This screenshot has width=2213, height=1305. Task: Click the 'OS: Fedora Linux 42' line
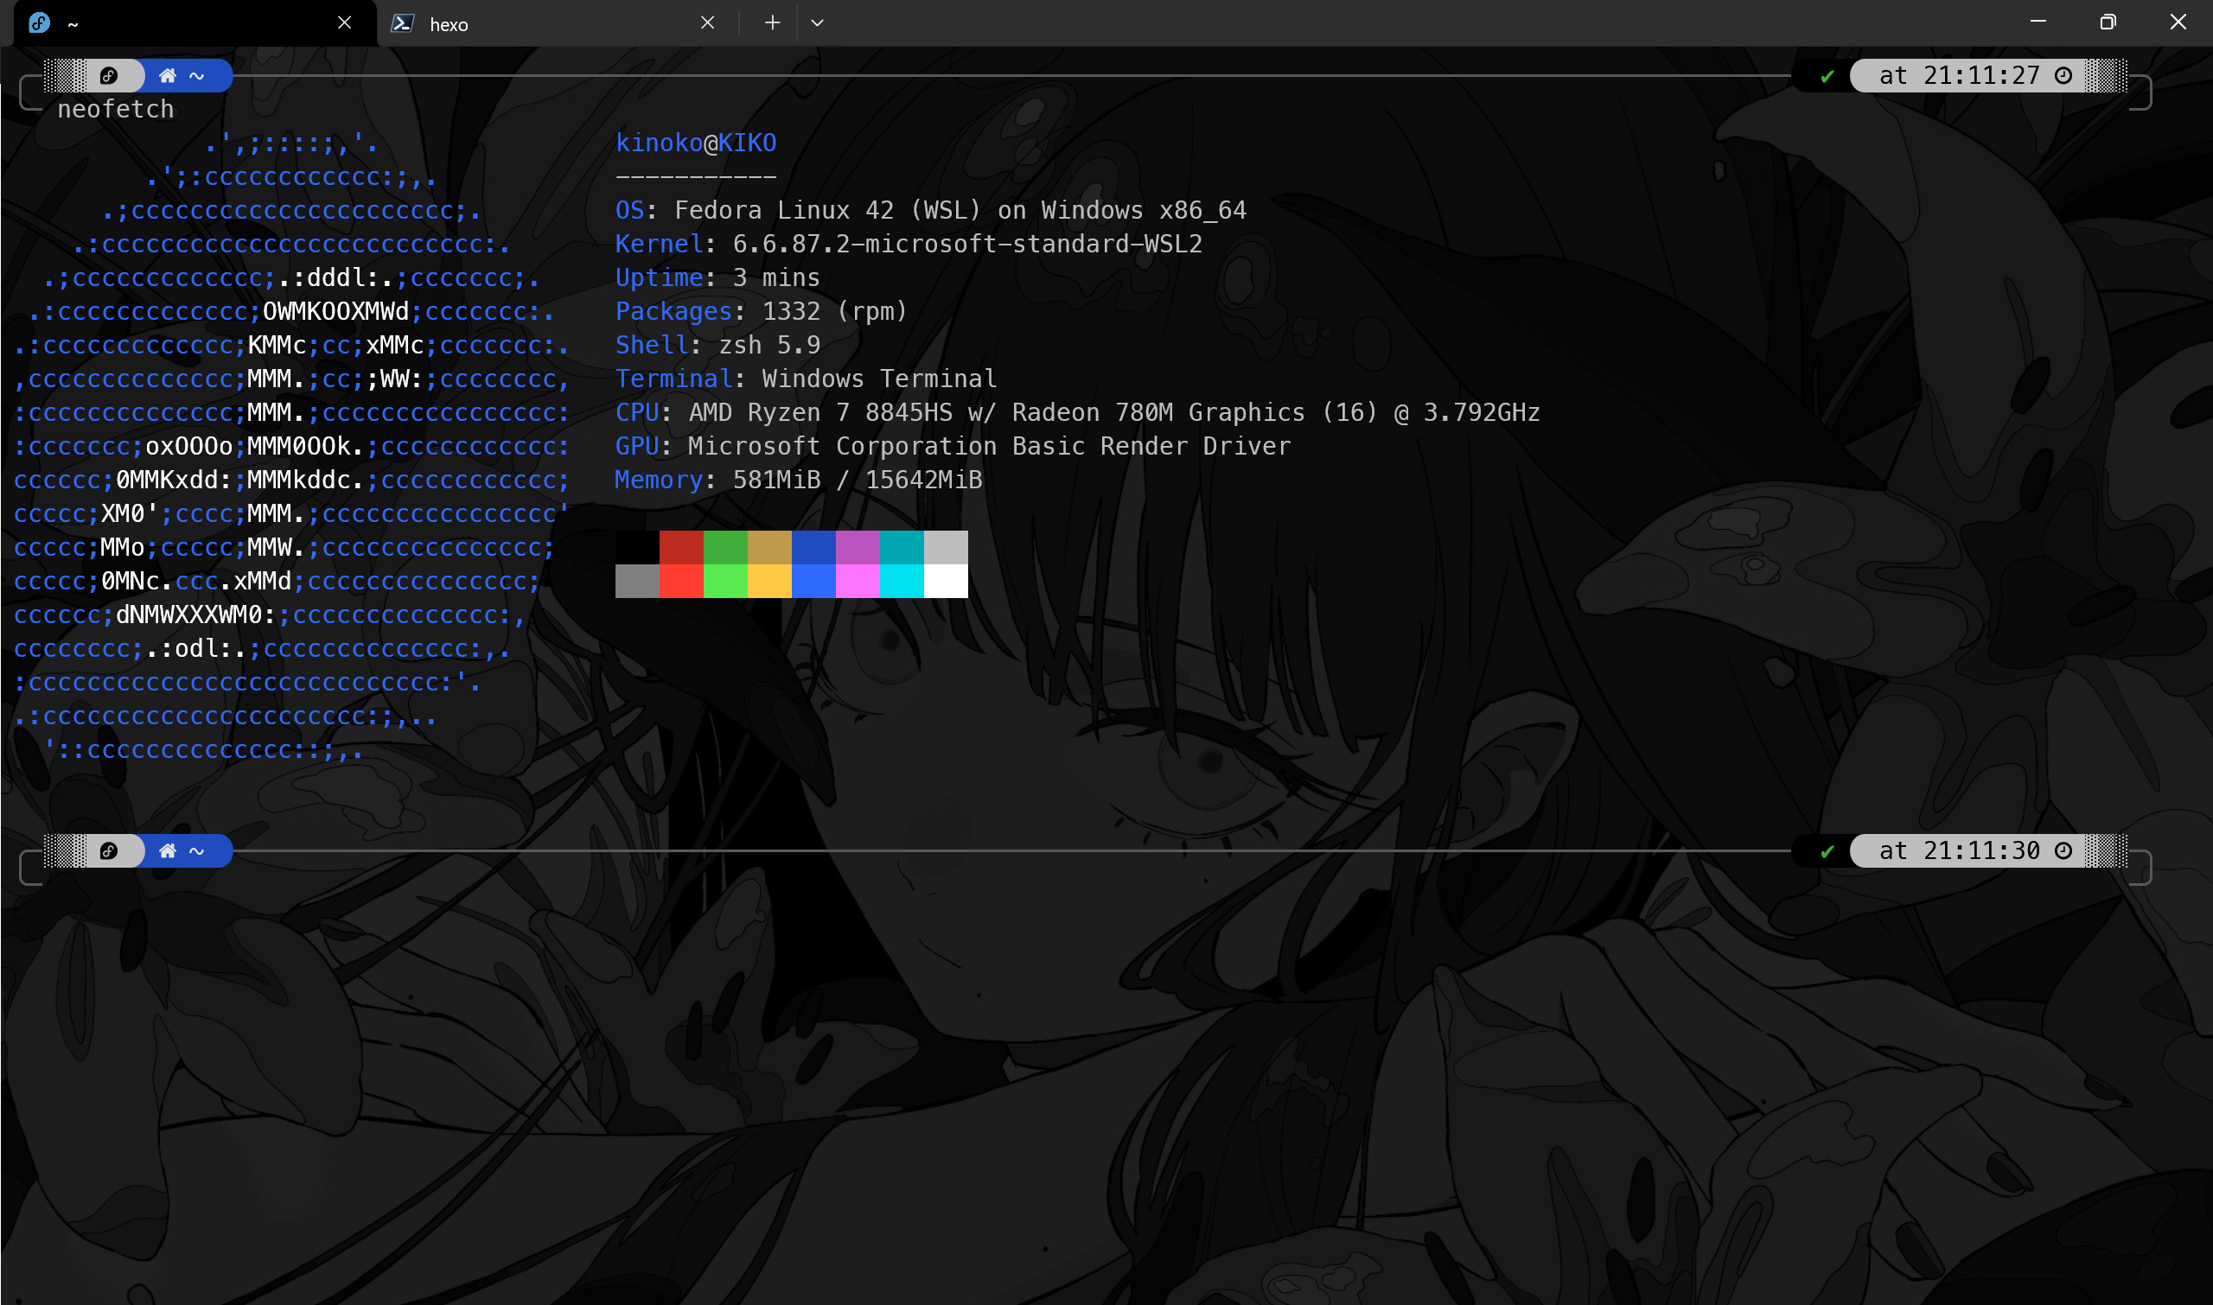(x=931, y=210)
